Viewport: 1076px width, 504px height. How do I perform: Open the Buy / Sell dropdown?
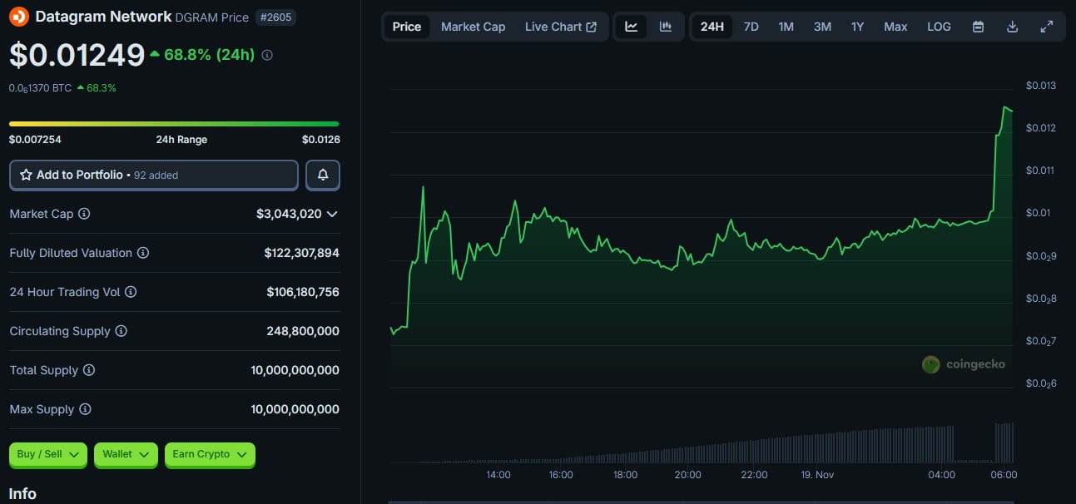[48, 454]
